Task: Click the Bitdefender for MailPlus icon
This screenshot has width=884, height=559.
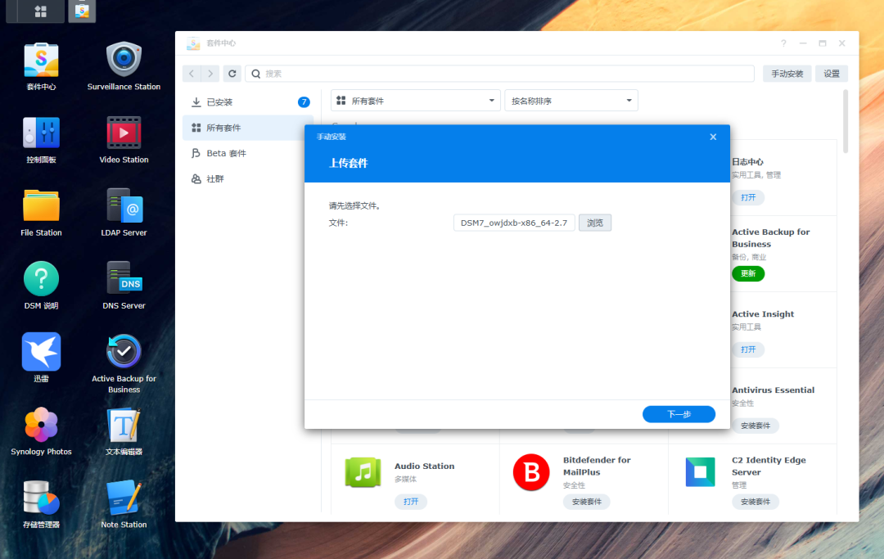Action: tap(531, 472)
